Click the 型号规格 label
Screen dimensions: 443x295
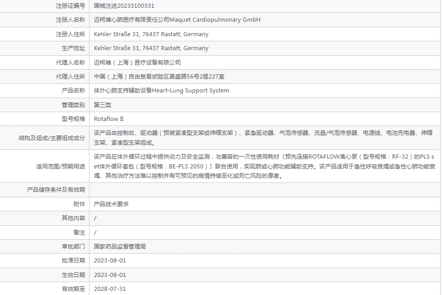tap(73, 119)
